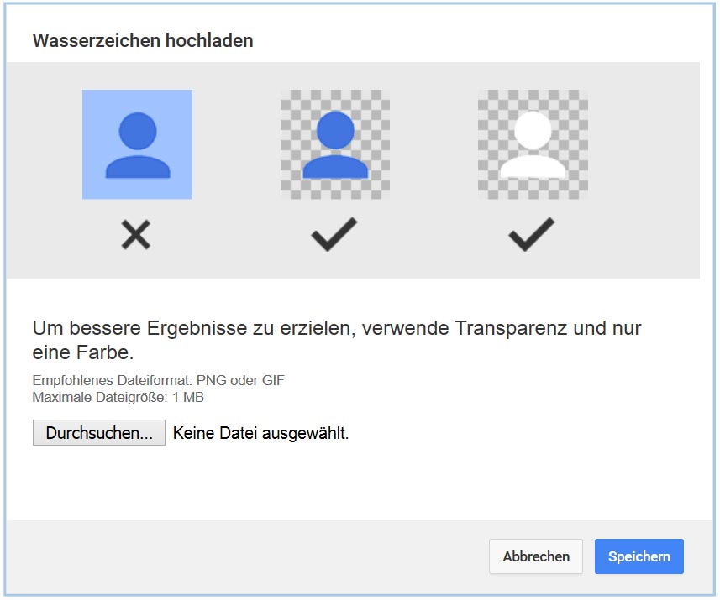720x600 pixels.
Task: Click the 'eine Farbe.' text line
Action: point(82,352)
